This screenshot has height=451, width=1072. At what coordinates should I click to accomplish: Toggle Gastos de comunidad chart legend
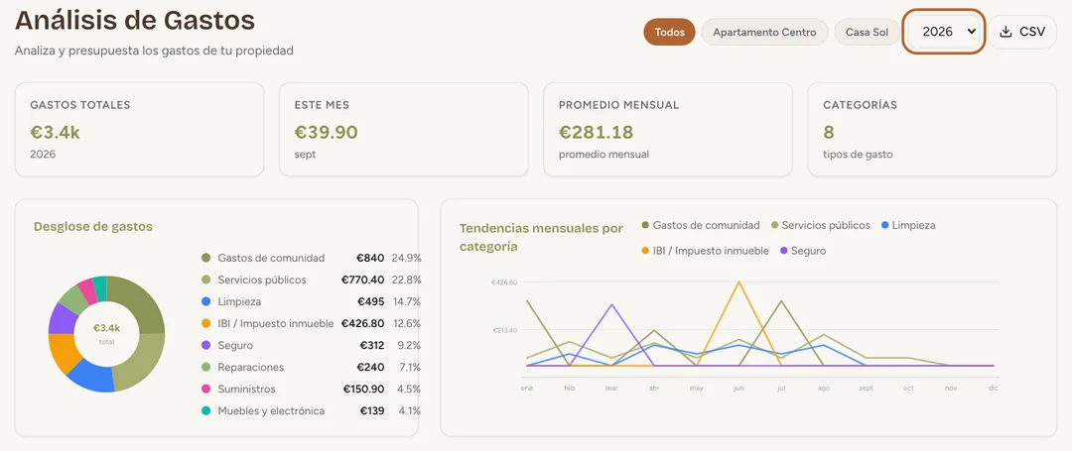[701, 225]
